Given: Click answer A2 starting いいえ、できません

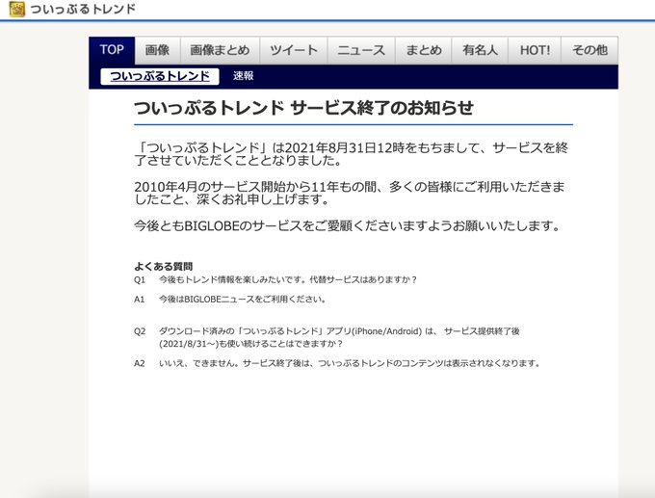Looking at the screenshot, I should pyautogui.click(x=337, y=363).
